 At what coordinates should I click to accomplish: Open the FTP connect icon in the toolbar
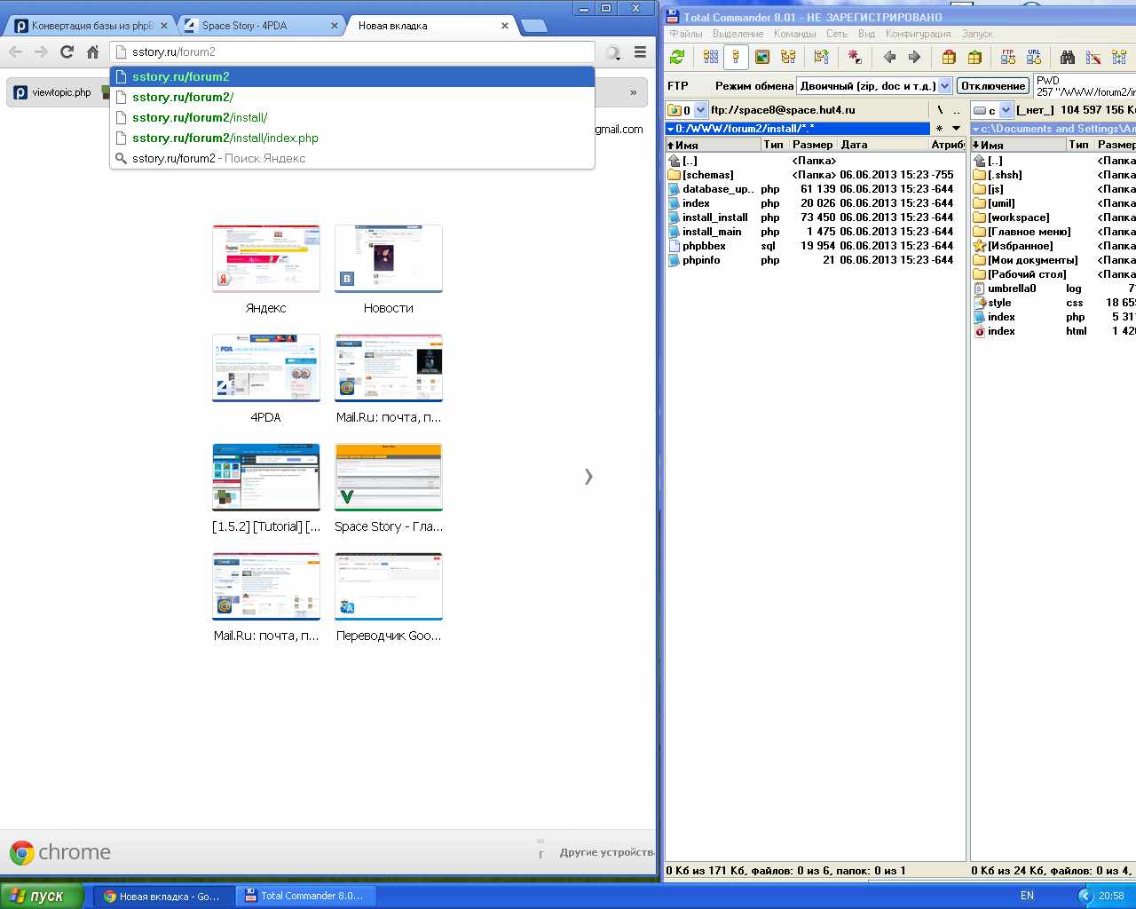click(x=1008, y=58)
